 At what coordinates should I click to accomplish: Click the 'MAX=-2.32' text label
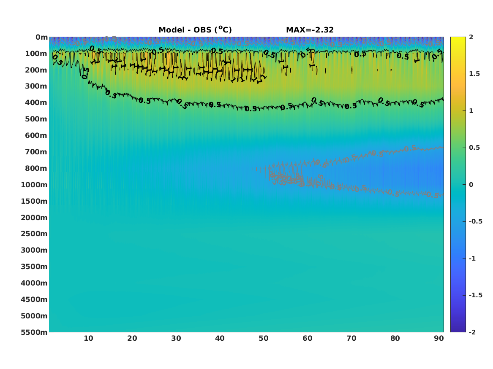[310, 30]
